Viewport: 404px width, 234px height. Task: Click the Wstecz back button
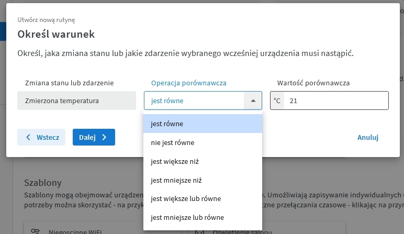pos(41,137)
